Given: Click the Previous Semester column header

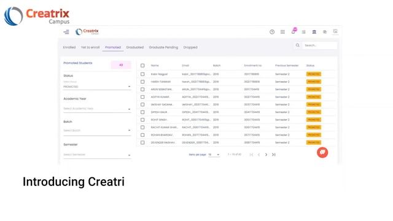Looking at the screenshot, I should [287, 66].
